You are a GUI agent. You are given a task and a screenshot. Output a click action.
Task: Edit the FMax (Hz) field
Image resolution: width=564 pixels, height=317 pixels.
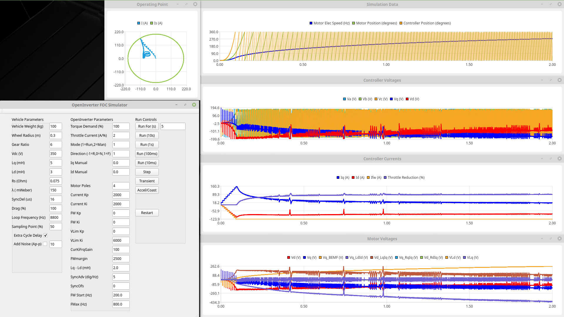[x=121, y=304]
